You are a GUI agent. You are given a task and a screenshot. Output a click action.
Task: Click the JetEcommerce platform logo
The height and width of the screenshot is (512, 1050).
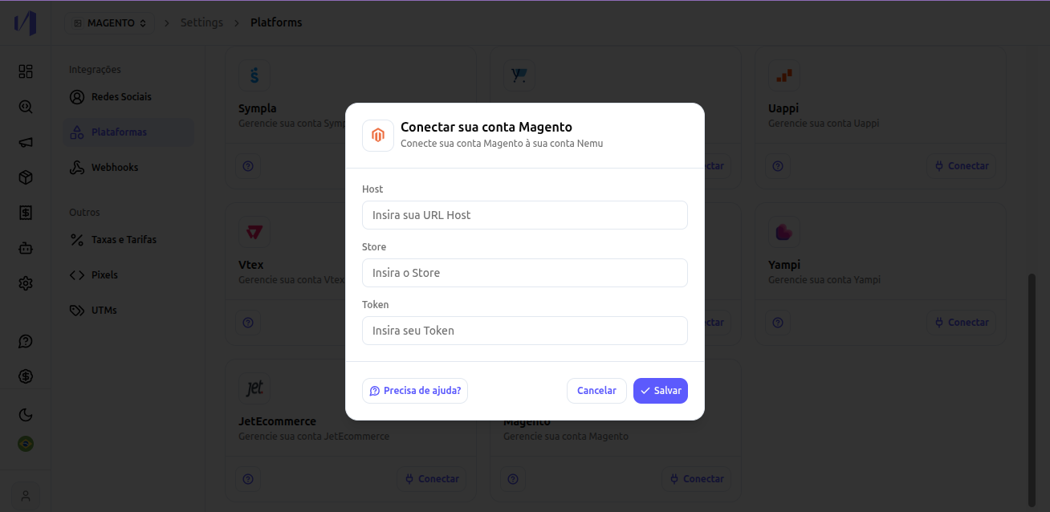pyautogui.click(x=254, y=388)
